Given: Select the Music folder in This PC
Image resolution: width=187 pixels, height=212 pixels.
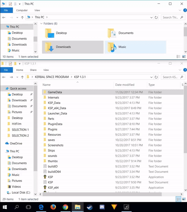Looking at the screenshot, I should tap(135, 47).
